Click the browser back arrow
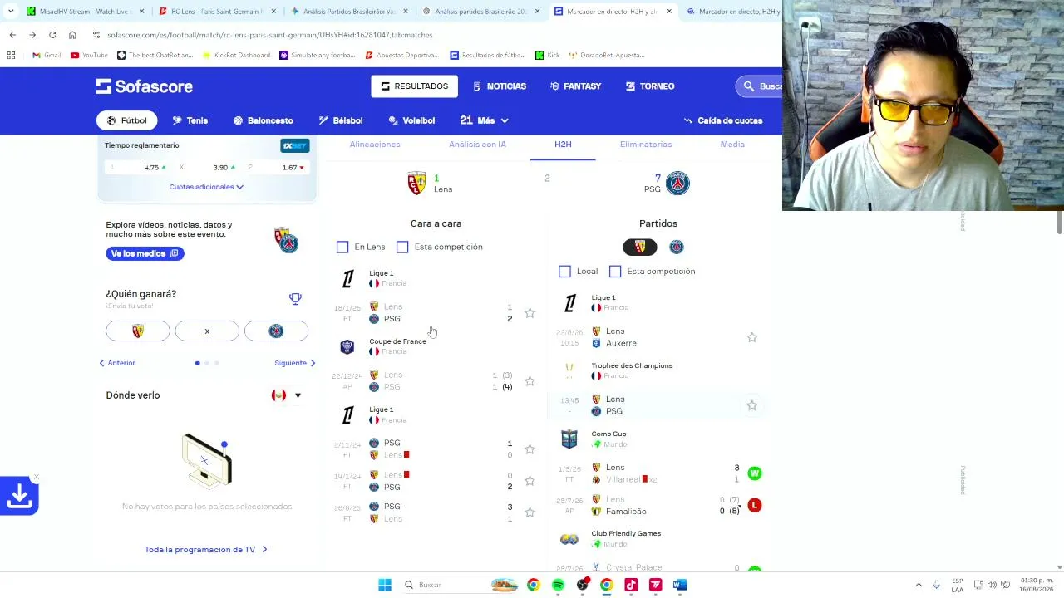 (12, 35)
